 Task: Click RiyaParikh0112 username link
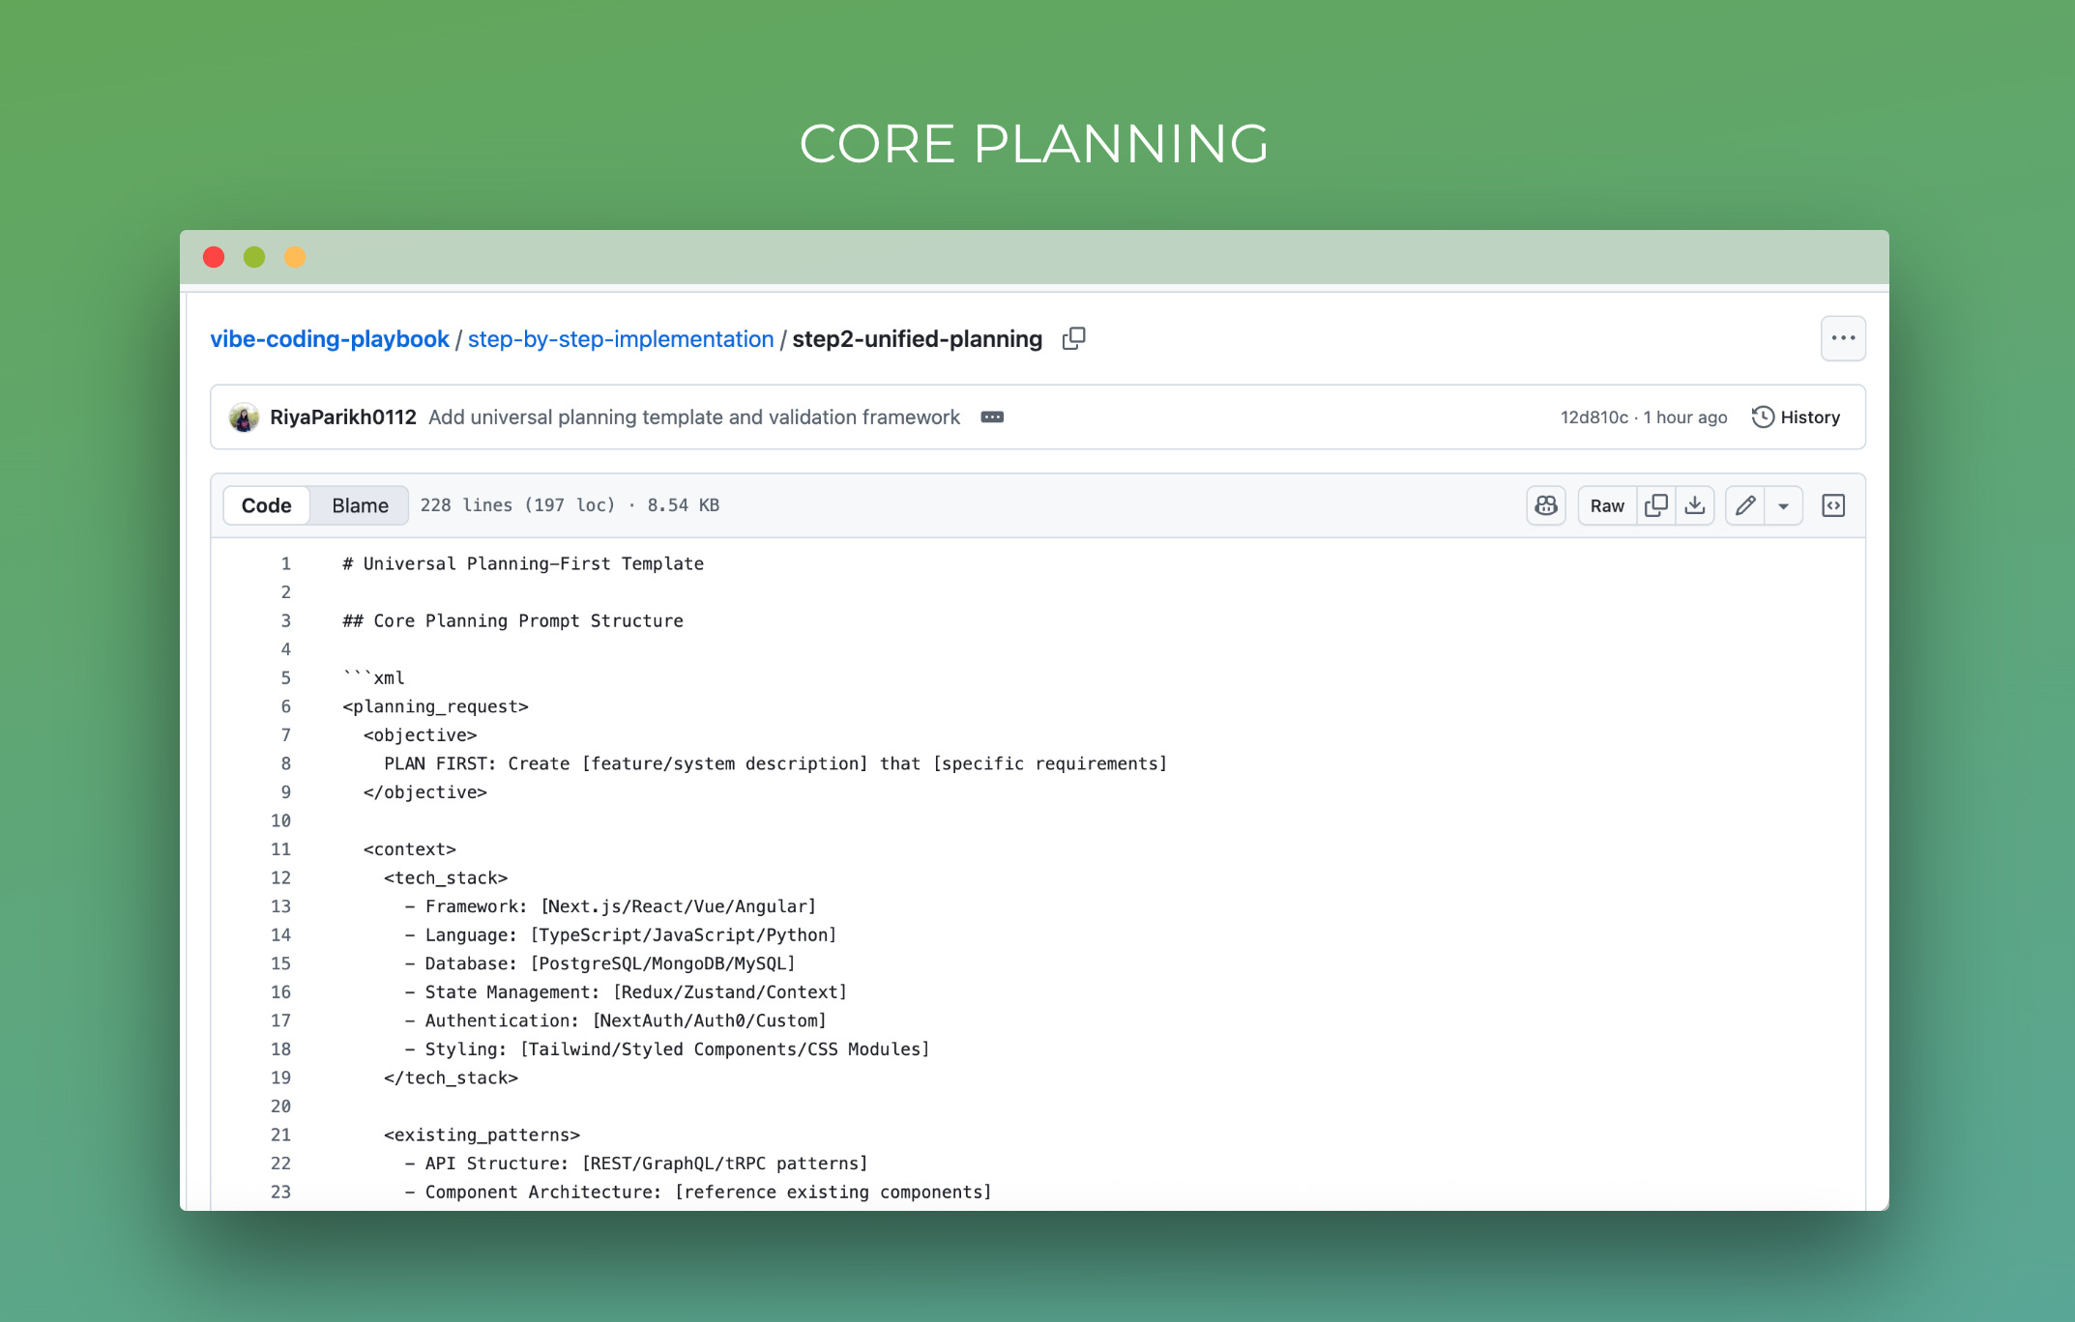[x=342, y=417]
